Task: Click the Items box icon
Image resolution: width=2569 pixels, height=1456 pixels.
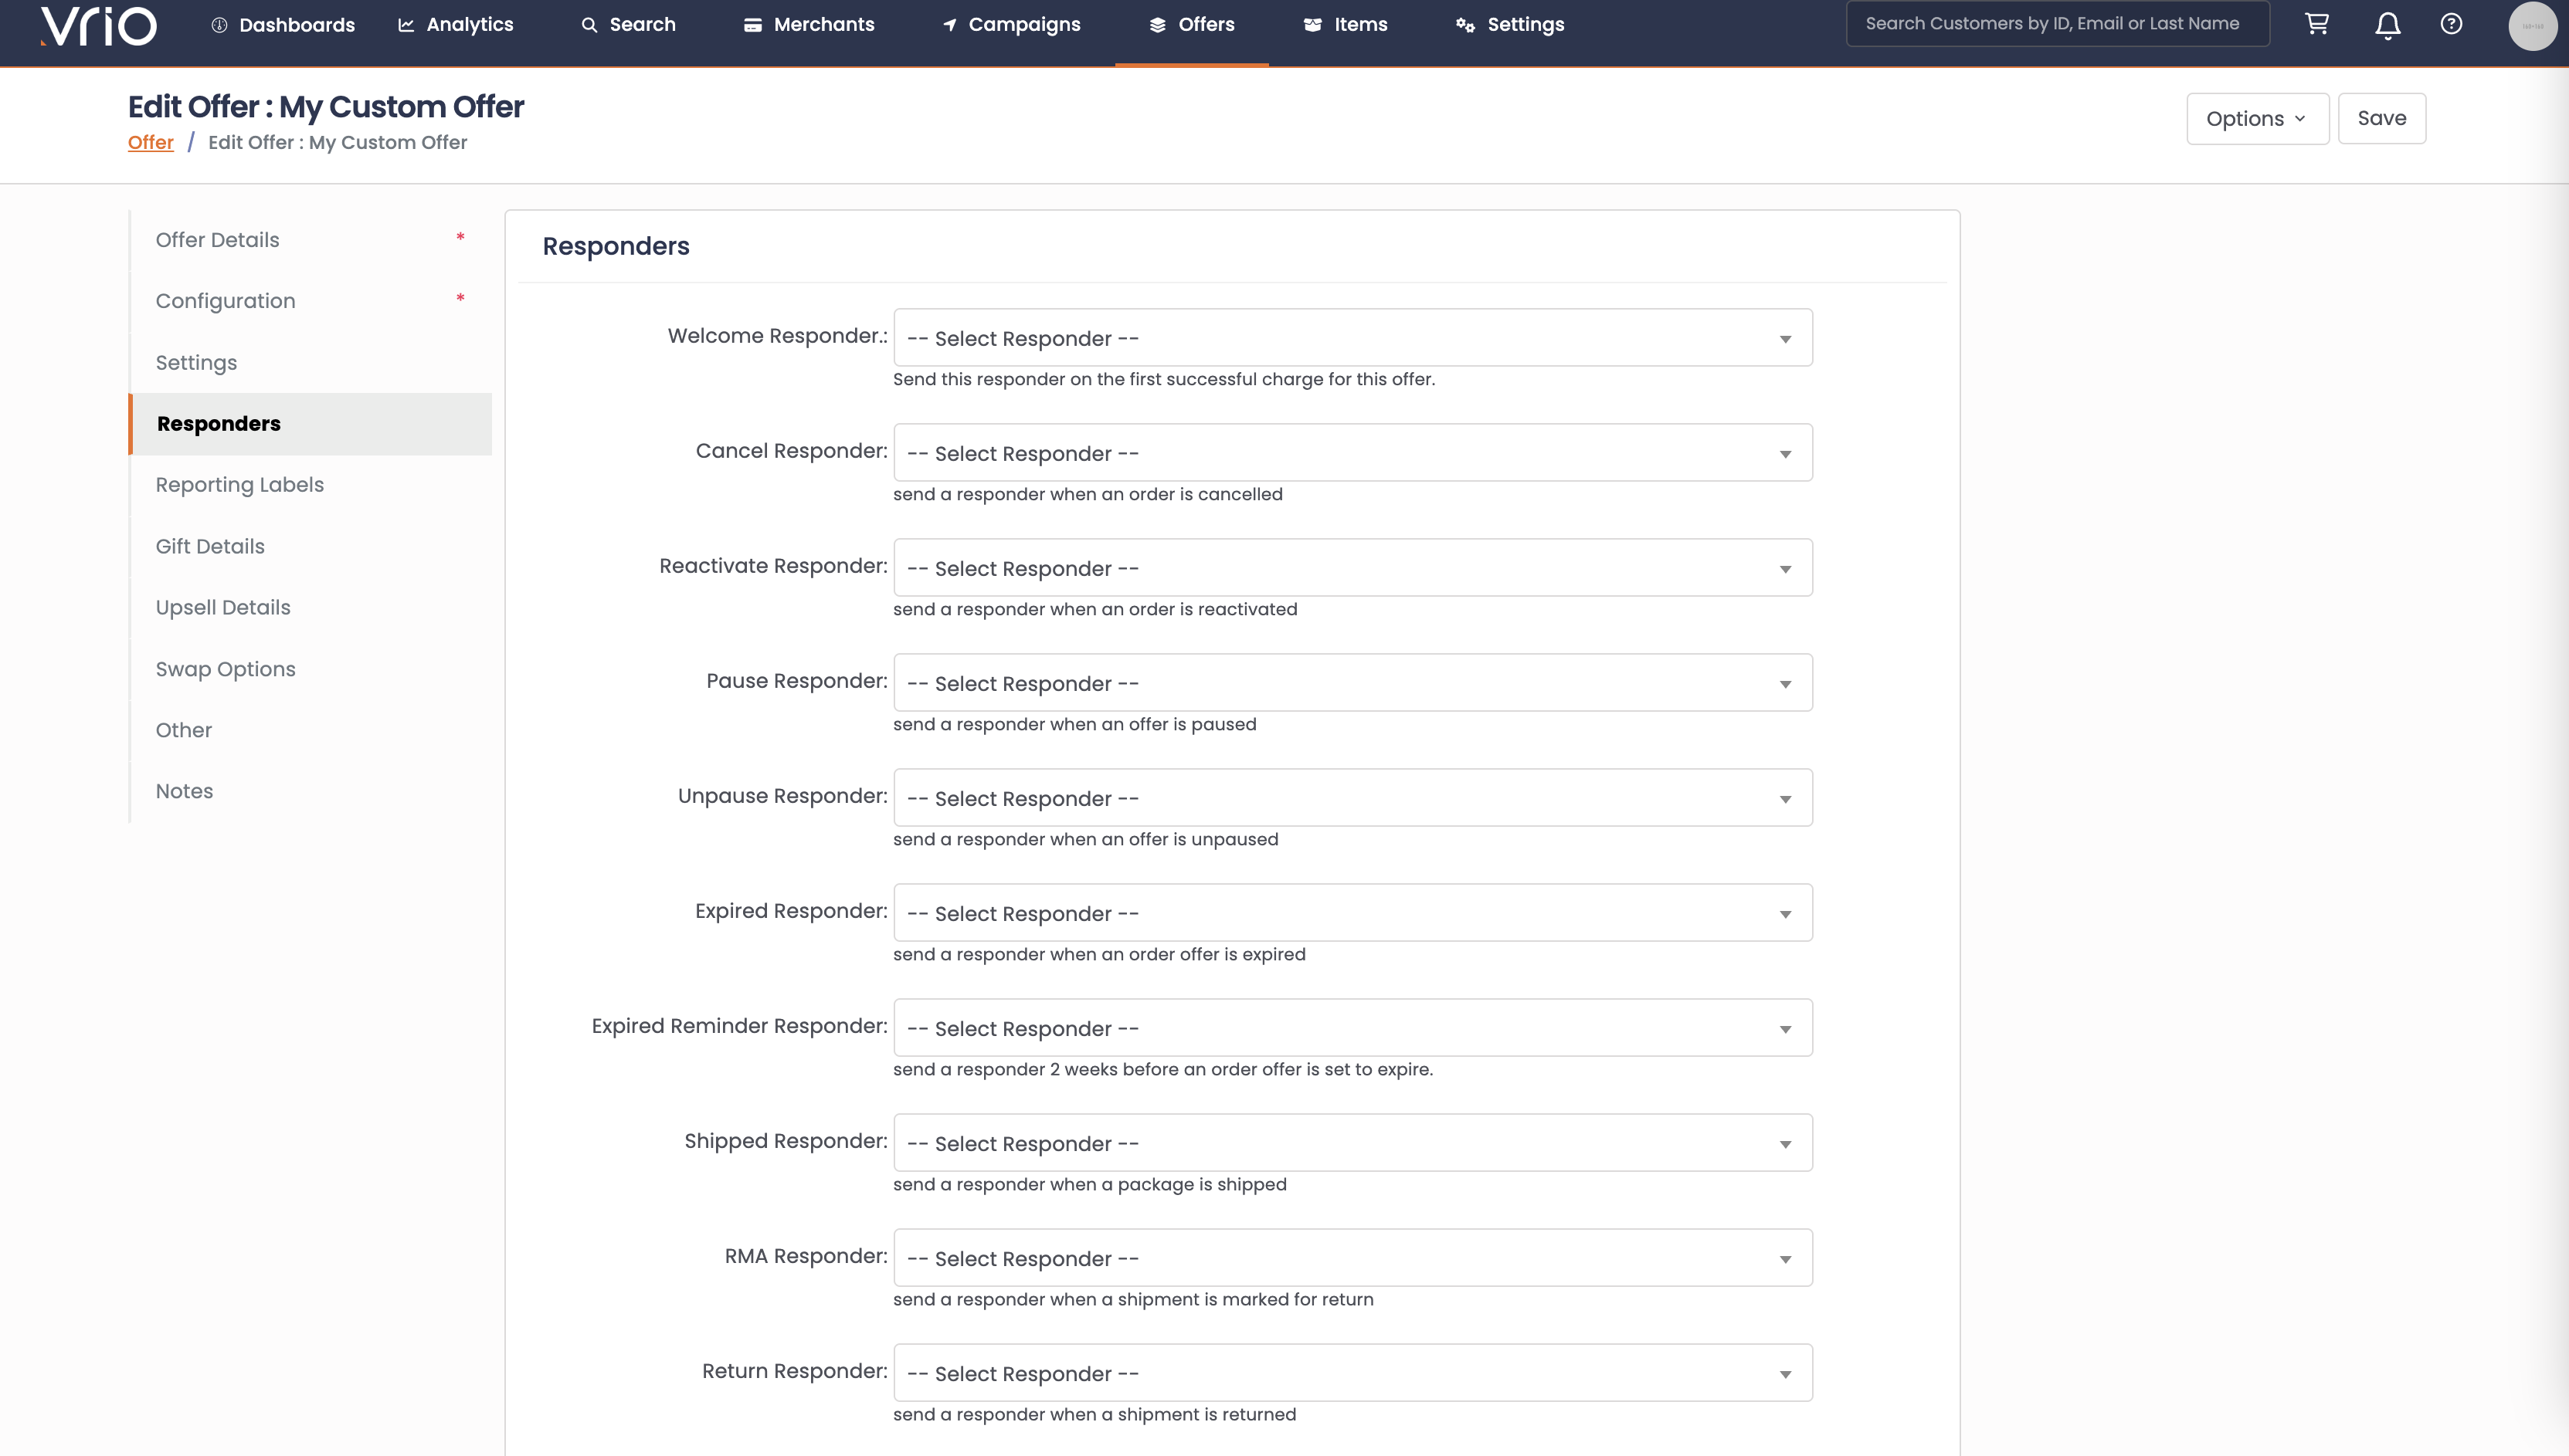Action: tap(1312, 25)
